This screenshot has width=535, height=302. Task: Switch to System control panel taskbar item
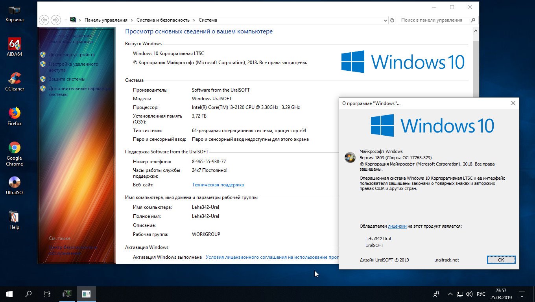tap(67, 294)
